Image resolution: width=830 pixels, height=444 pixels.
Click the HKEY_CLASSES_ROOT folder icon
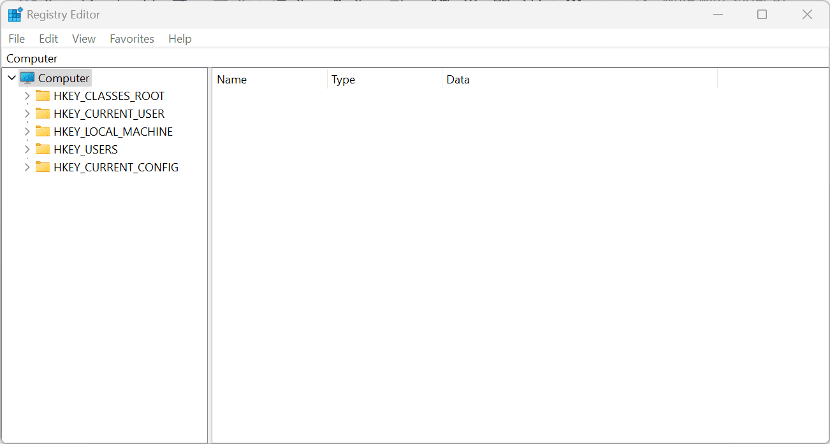tap(43, 96)
